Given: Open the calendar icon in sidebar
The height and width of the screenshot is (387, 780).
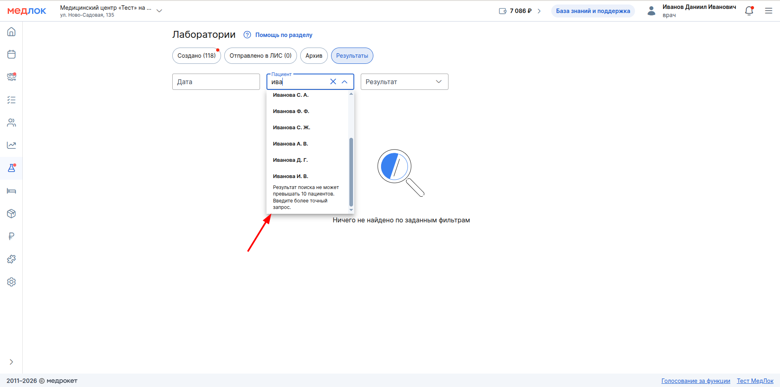Looking at the screenshot, I should pyautogui.click(x=11, y=54).
